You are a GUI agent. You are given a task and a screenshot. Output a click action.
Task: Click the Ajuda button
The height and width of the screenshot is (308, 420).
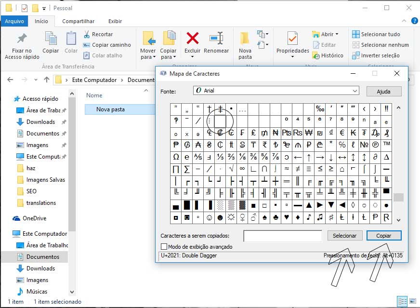383,92
